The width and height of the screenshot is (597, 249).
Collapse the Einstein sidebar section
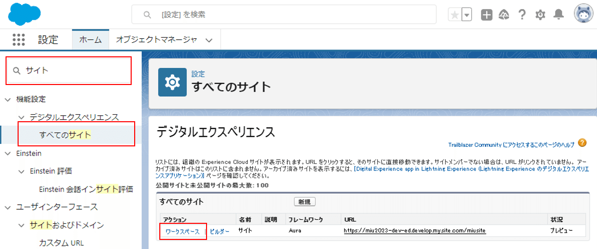pos(8,153)
